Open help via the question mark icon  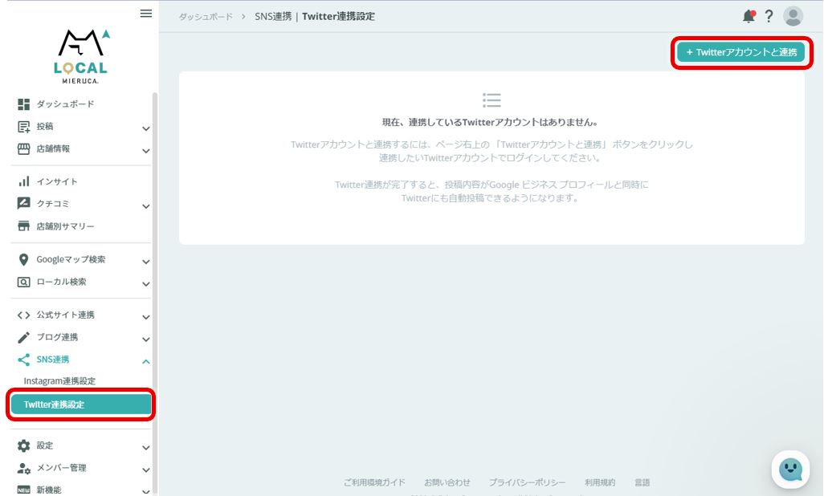coord(769,16)
